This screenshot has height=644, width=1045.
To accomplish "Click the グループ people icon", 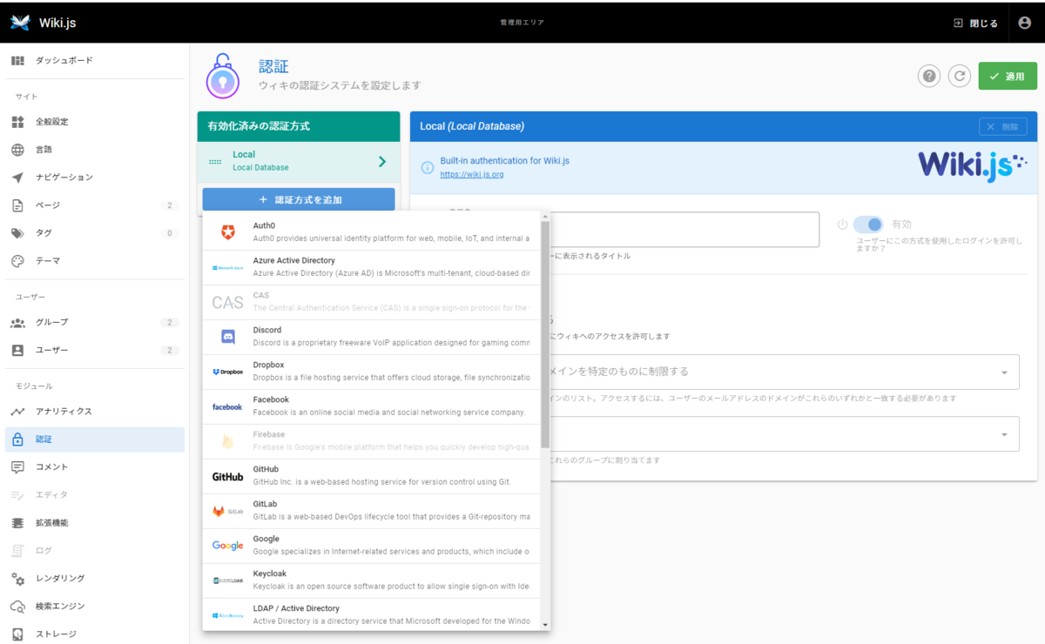I will [17, 323].
